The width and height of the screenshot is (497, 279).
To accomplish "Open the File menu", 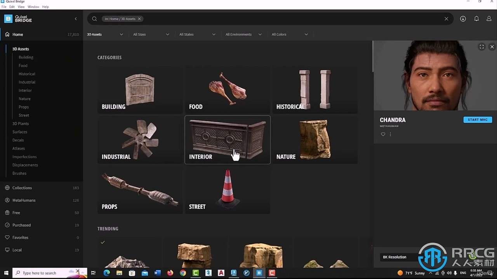I will [x=4, y=7].
